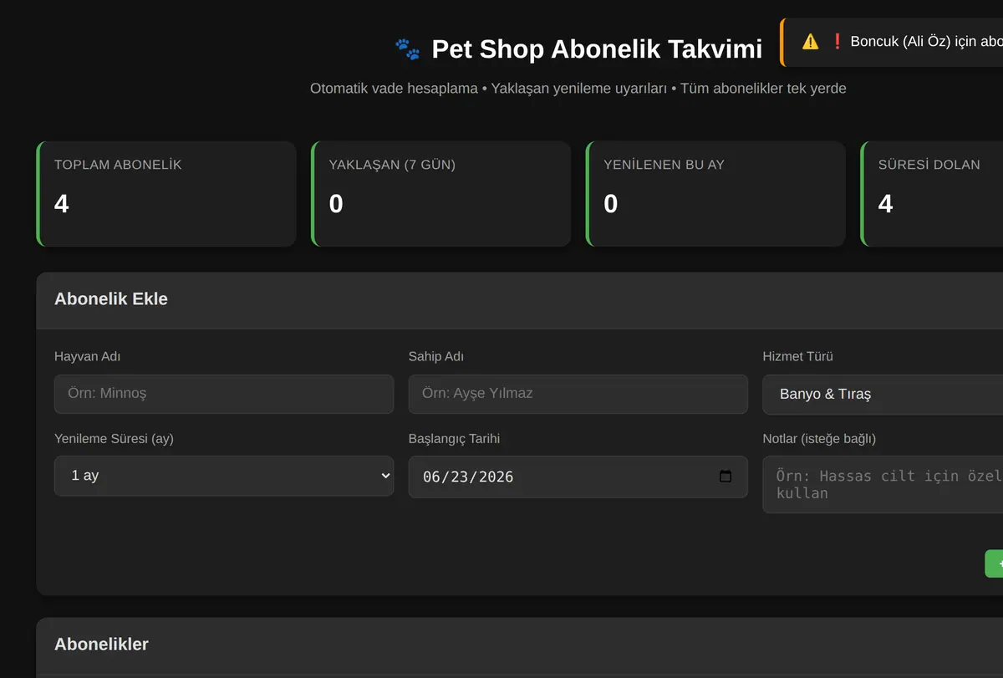Click the green add button at form bottom
Image resolution: width=1003 pixels, height=678 pixels.
pyautogui.click(x=994, y=563)
